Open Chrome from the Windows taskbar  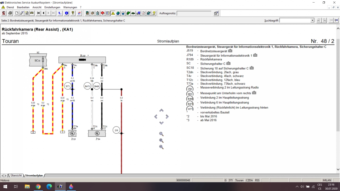[38, 186]
